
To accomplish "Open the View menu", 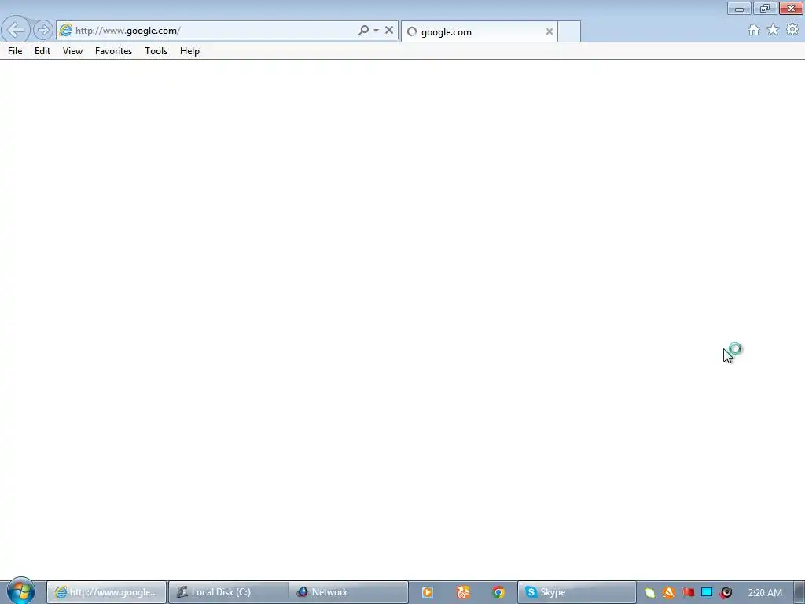I will [x=72, y=51].
